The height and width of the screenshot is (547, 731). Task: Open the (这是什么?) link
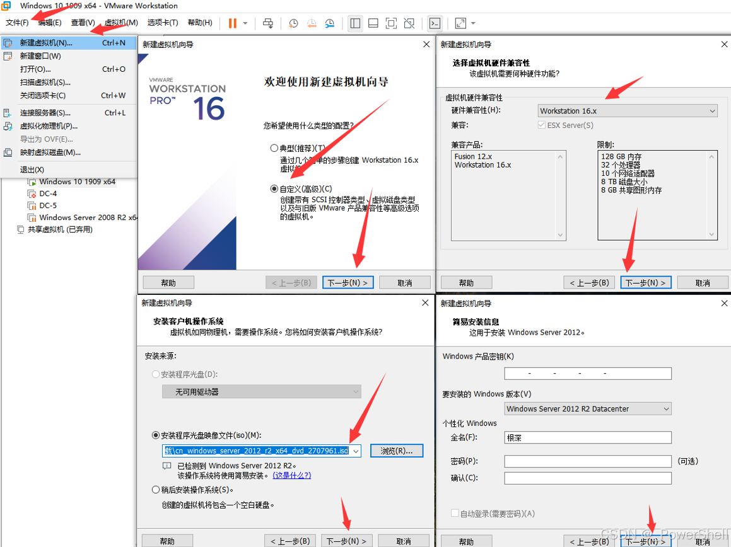(292, 475)
